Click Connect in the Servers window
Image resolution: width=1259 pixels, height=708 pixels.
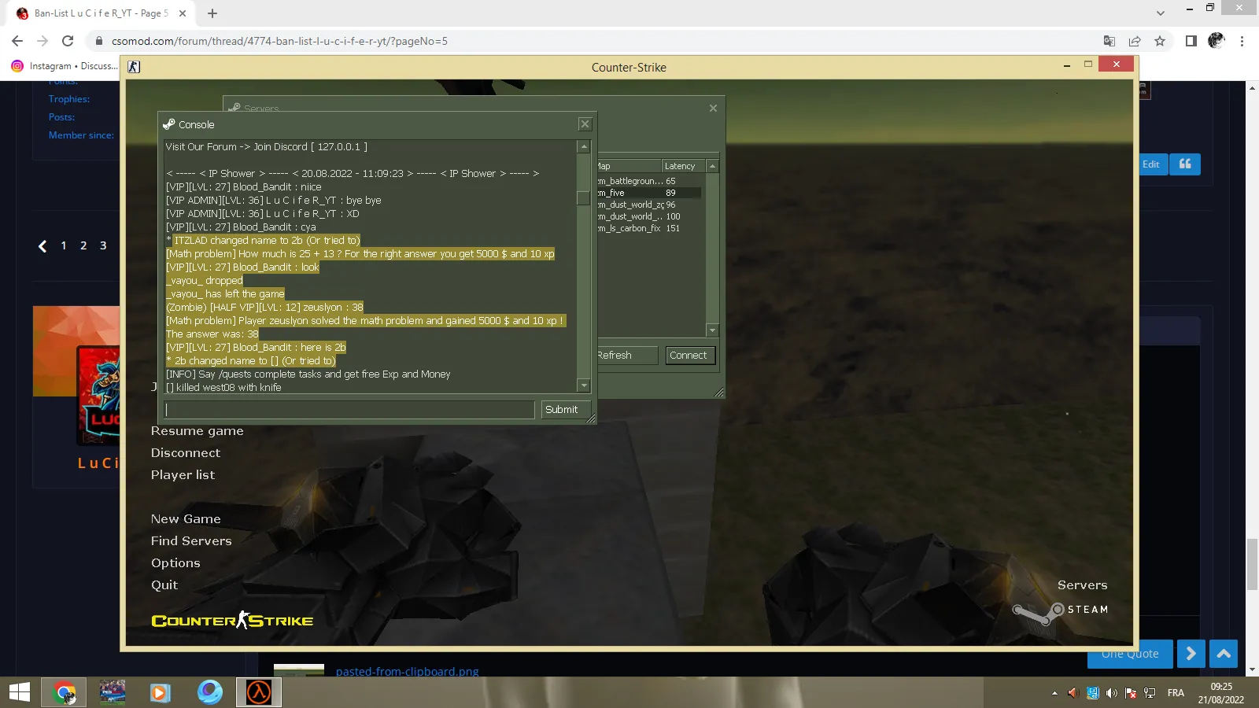tap(689, 356)
